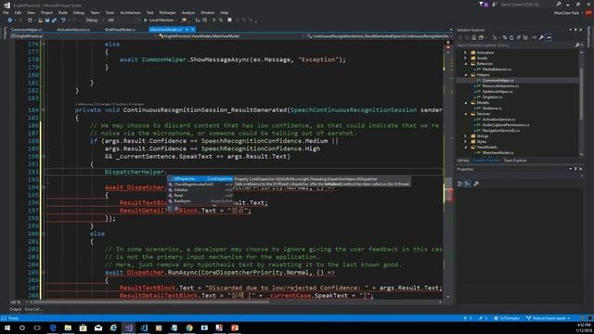Click the Undo toolbar icon
Screen dimensions: 594x334
pyautogui.click(x=63, y=20)
